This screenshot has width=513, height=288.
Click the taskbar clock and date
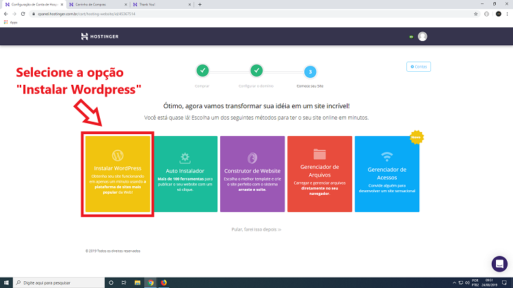tap(489, 283)
